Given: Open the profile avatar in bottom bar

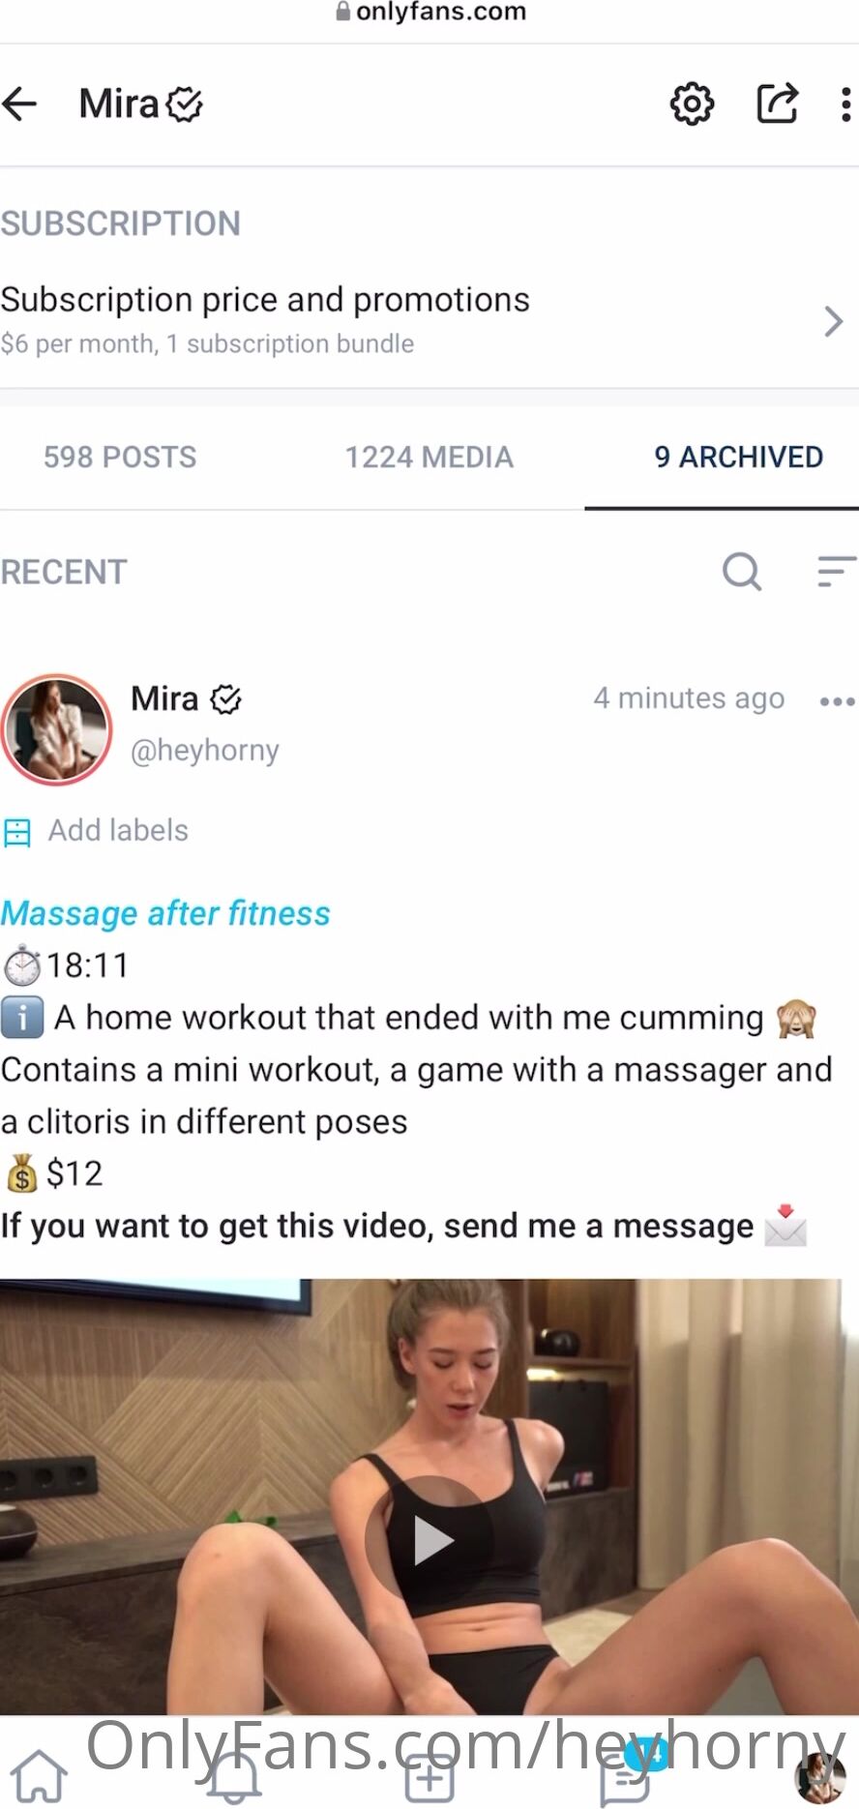Looking at the screenshot, I should coord(820,1778).
